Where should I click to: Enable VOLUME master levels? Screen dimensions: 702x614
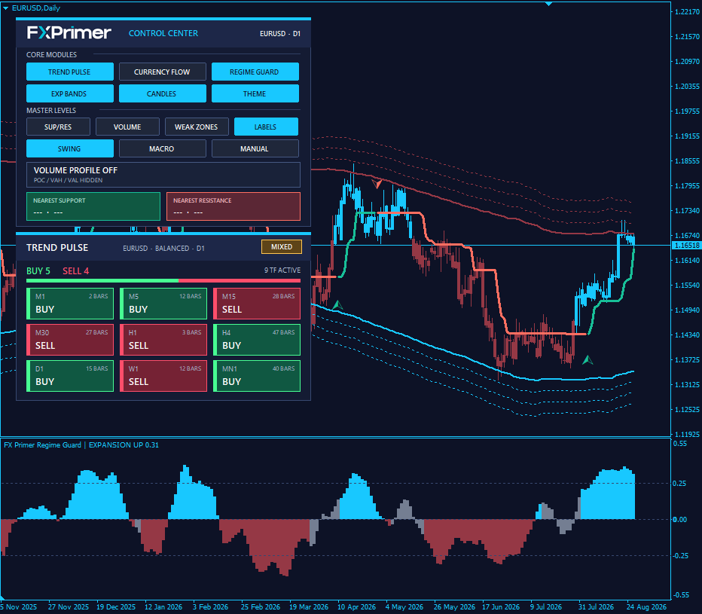pos(127,127)
